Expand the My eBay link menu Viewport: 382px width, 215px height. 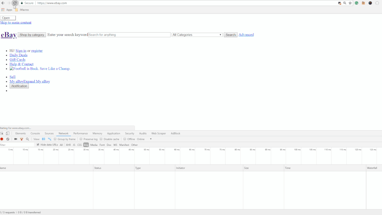coord(30,81)
